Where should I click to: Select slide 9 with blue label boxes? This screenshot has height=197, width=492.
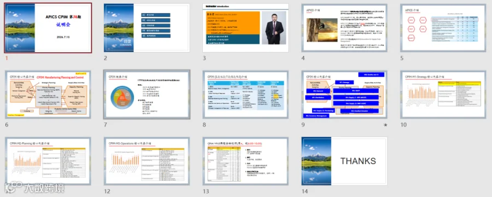pyautogui.click(x=344, y=94)
